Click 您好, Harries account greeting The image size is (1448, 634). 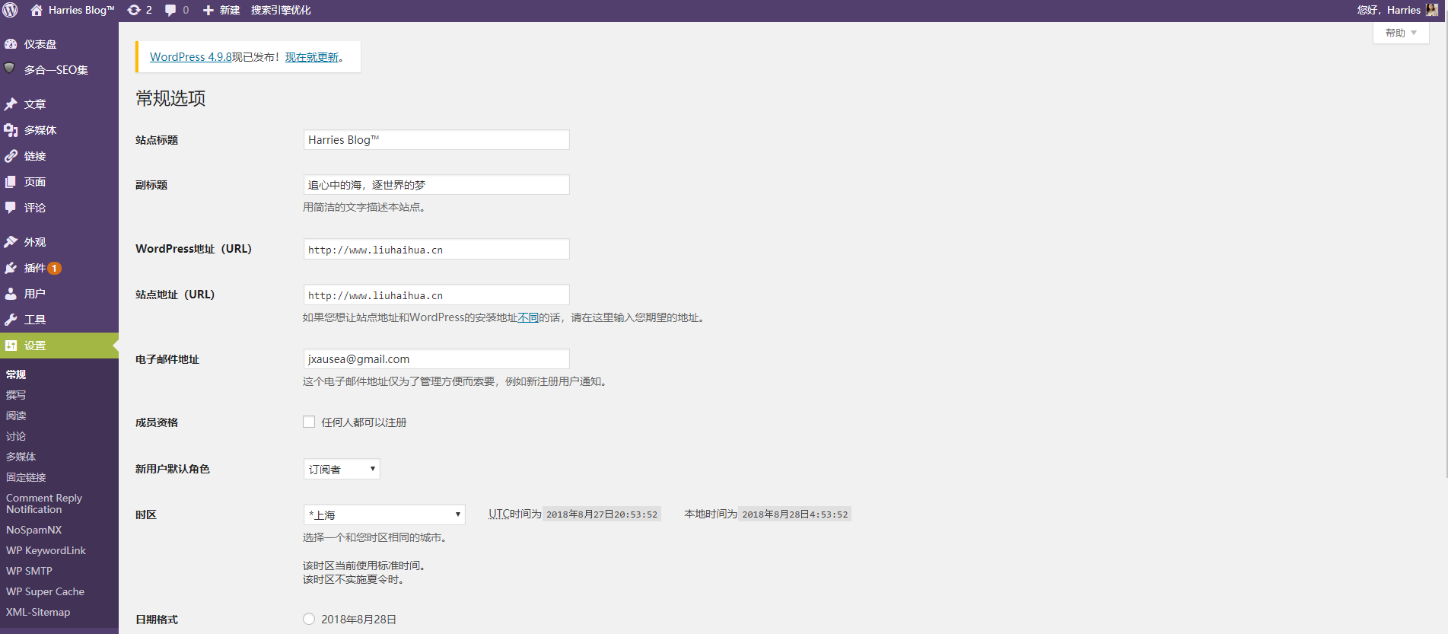(x=1389, y=10)
